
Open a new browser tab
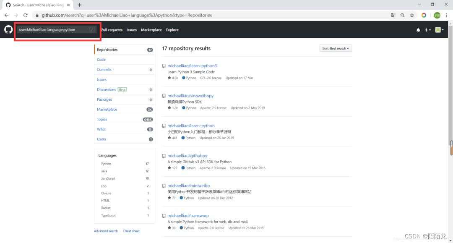point(79,5)
